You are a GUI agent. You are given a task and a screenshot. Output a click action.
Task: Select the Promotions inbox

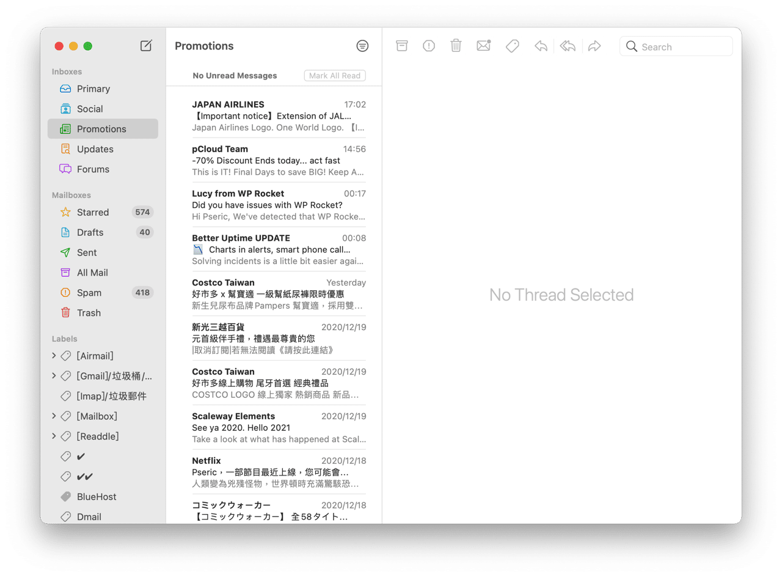click(103, 129)
